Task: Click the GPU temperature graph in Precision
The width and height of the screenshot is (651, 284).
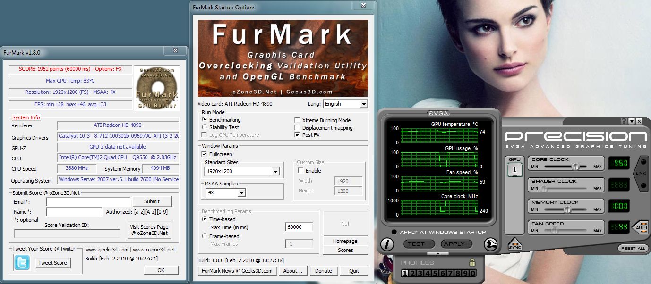Action: 439,135
